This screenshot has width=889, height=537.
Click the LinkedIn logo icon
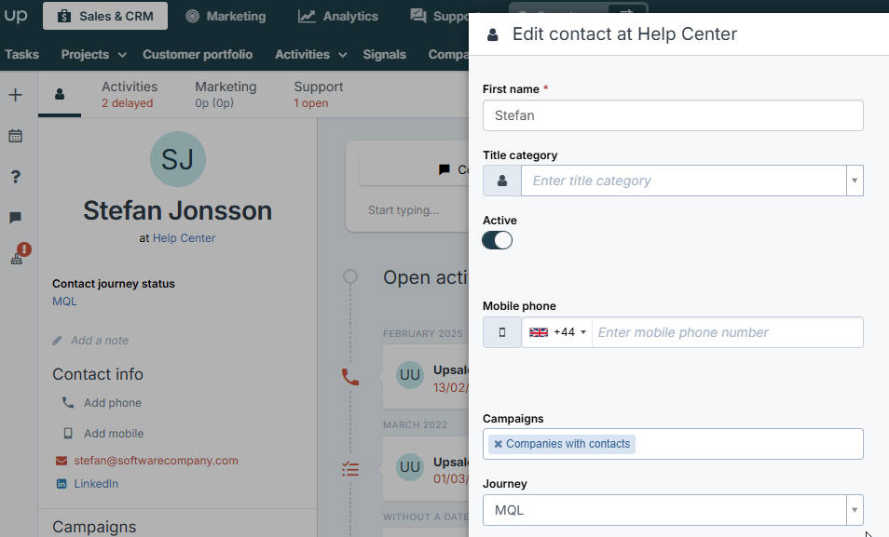point(62,484)
